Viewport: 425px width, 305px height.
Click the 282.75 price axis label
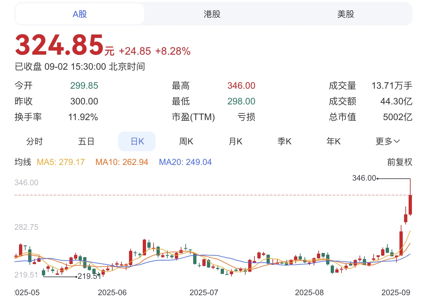[27, 227]
